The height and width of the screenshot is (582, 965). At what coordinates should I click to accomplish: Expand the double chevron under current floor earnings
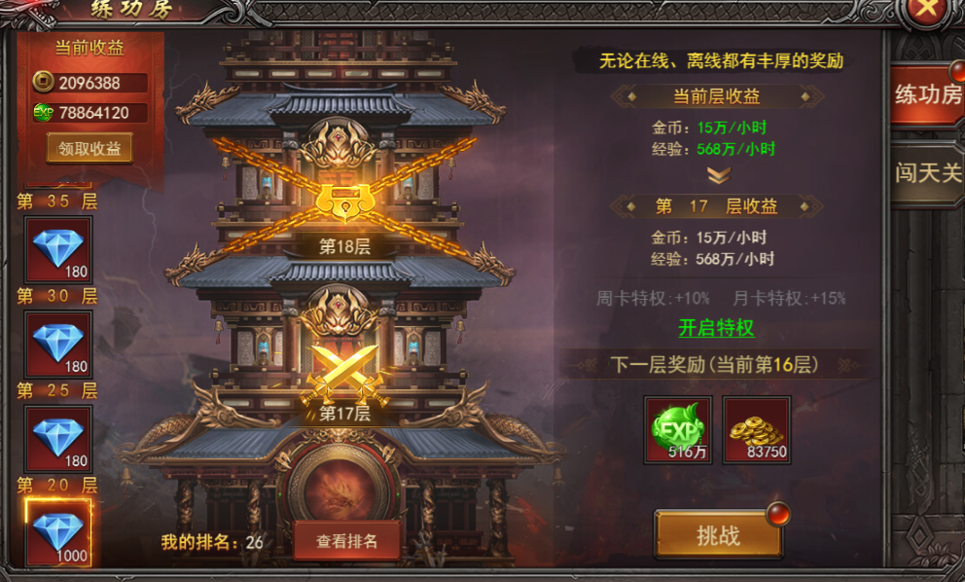point(718,175)
